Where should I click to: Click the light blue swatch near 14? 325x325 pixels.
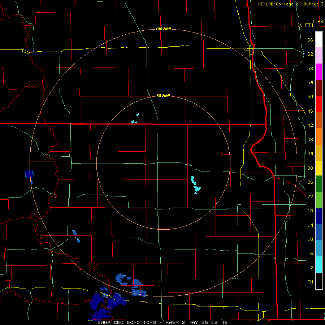(319, 248)
